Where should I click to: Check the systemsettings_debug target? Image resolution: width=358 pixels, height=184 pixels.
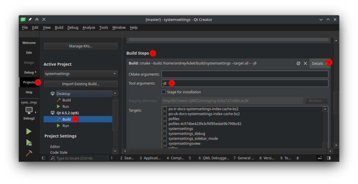point(165,134)
